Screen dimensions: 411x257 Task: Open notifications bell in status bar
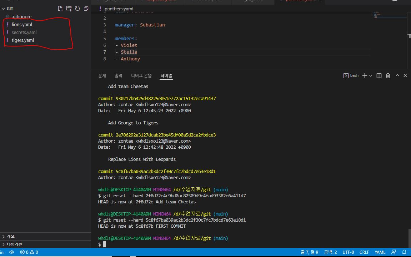point(404,252)
